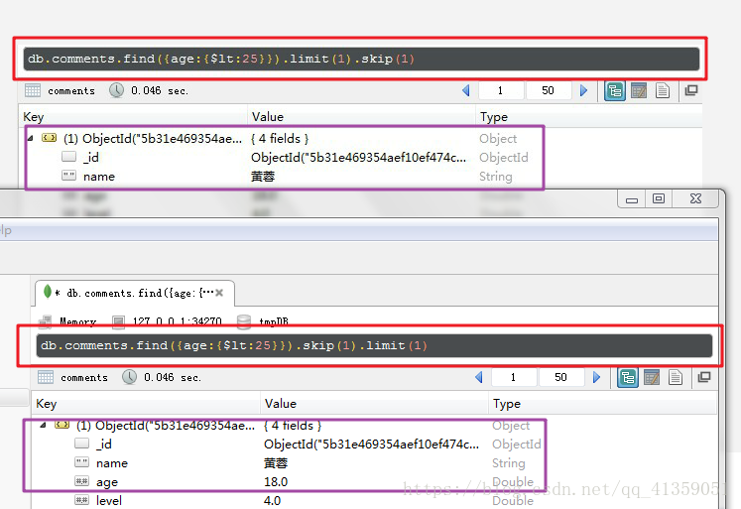This screenshot has height=509, width=741.
Task: Click the skip field showing 1 in lower panel
Action: click(514, 377)
